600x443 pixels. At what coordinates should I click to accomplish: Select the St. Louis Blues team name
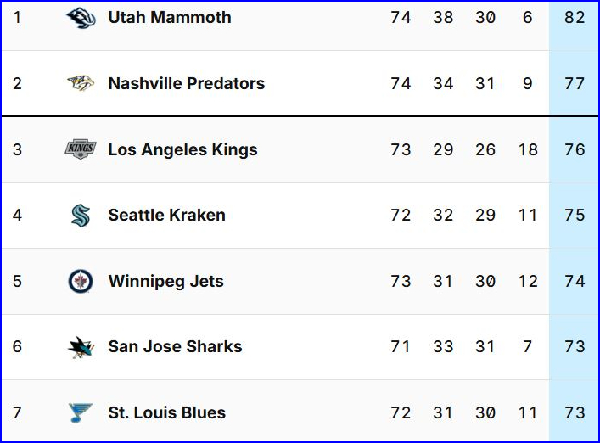(167, 413)
